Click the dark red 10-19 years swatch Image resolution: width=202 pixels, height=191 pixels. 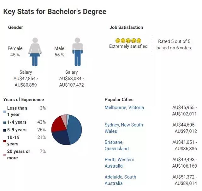(x=4, y=141)
